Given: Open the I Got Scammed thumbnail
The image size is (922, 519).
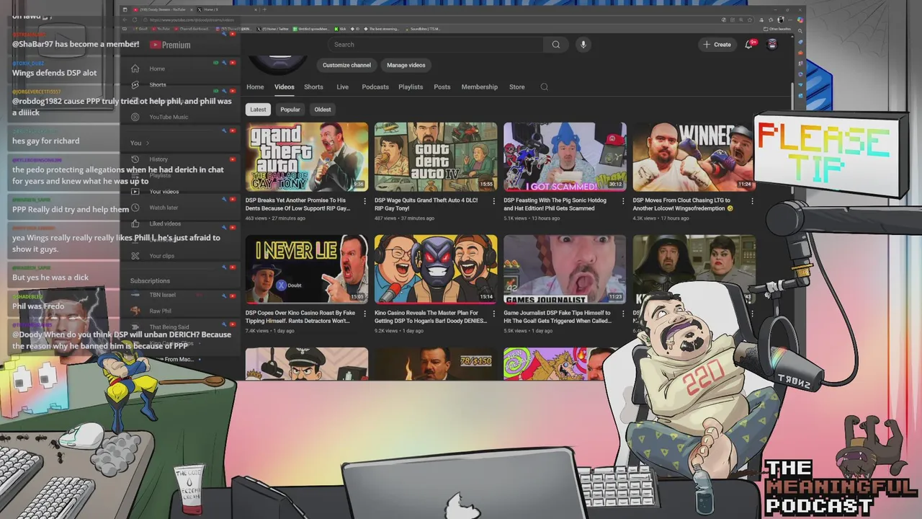Looking at the screenshot, I should [565, 156].
